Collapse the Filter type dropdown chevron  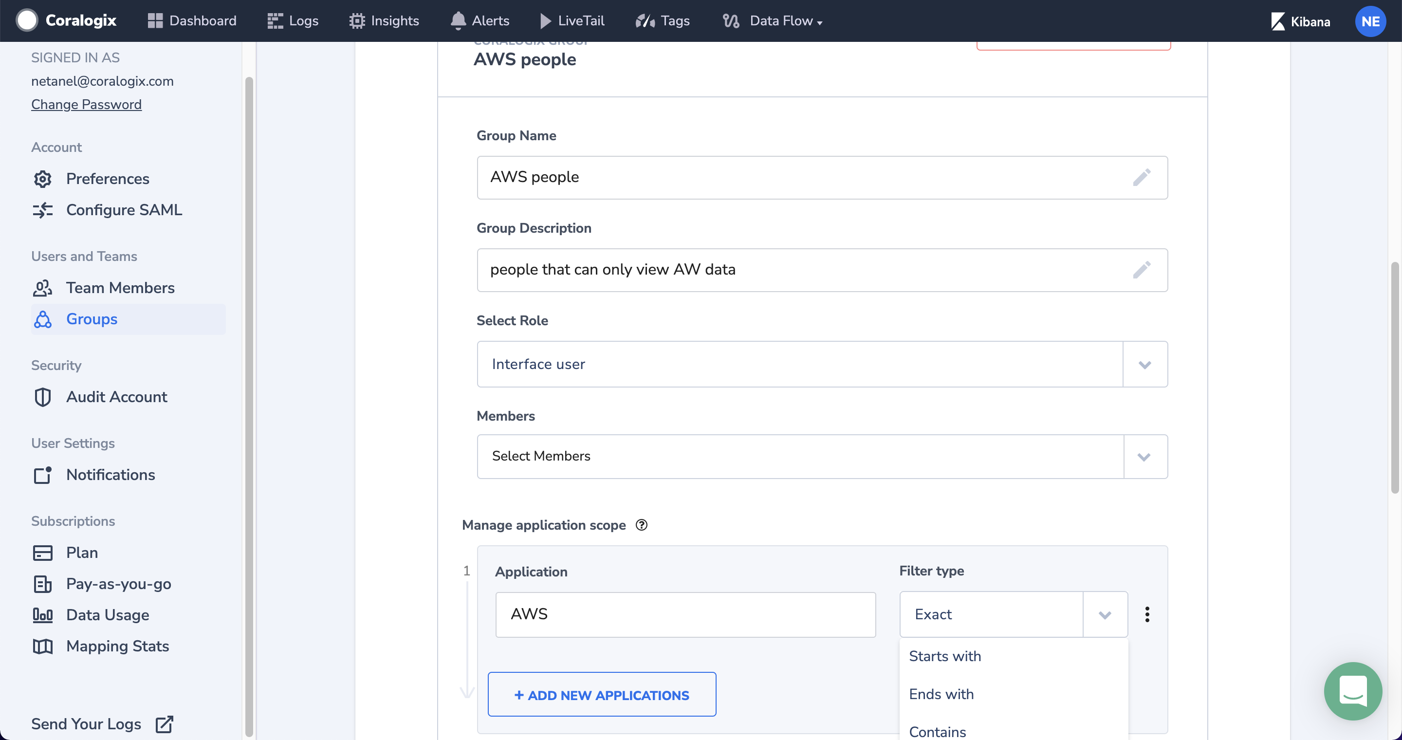coord(1105,615)
